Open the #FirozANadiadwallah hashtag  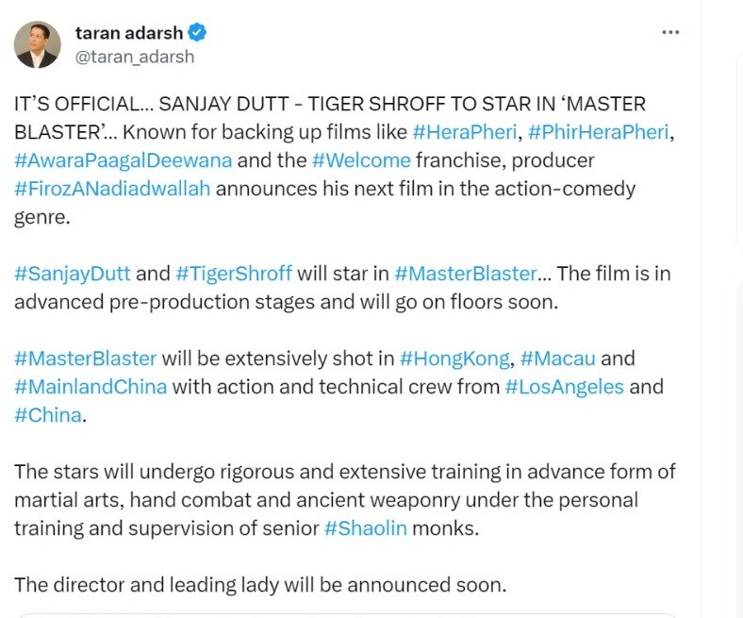pyautogui.click(x=112, y=189)
